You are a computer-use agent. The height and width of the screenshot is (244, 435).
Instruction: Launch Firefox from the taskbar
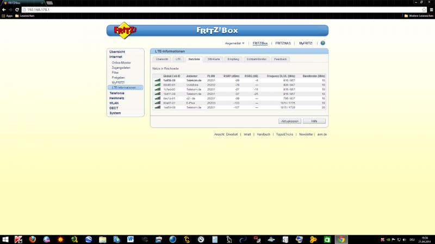pyautogui.click(x=33, y=239)
